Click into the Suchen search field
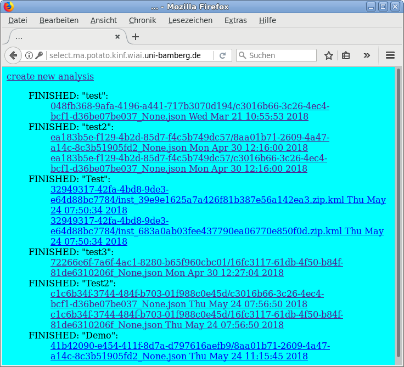The image size is (404, 367). point(281,55)
